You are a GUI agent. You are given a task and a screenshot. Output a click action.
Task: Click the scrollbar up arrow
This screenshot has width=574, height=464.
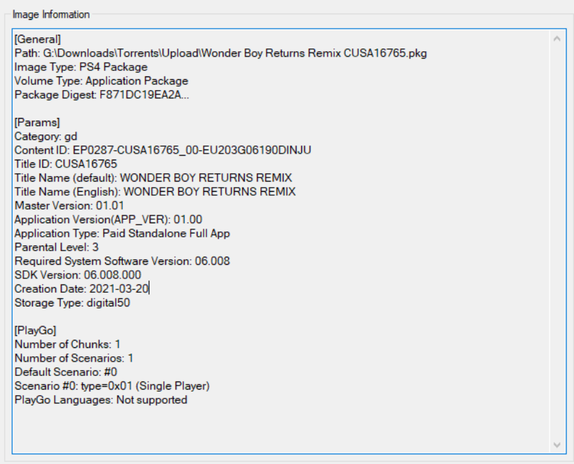(557, 38)
